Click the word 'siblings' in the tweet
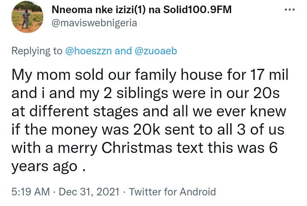This screenshot has width=307, height=206. [x=142, y=93]
